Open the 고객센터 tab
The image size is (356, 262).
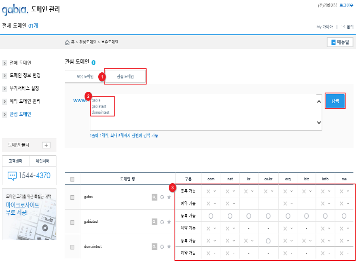click(15, 161)
